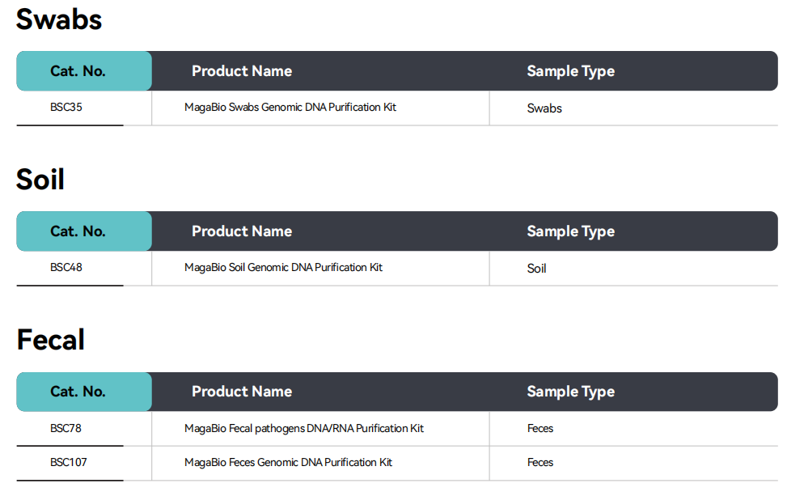787x496 pixels.
Task: Click Product Name header in Swabs table
Action: click(x=242, y=71)
